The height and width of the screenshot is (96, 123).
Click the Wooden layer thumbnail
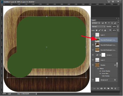pyautogui.click(x=97, y=65)
